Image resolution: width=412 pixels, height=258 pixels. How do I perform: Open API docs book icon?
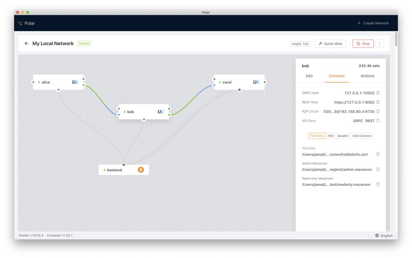(x=378, y=121)
